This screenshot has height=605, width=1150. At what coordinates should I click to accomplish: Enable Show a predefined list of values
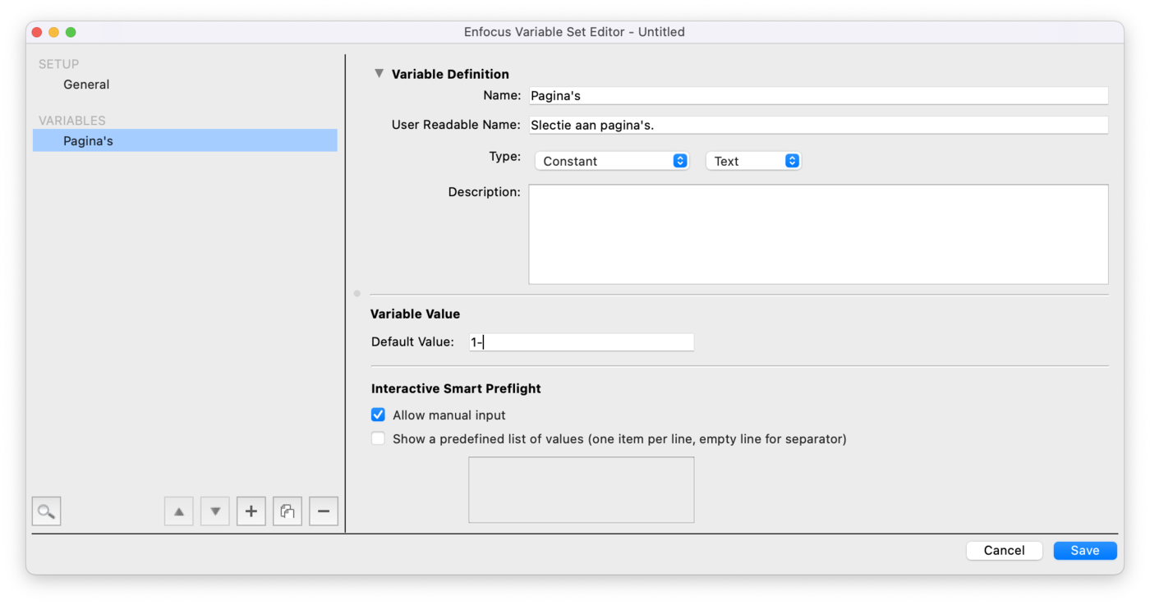pos(378,439)
